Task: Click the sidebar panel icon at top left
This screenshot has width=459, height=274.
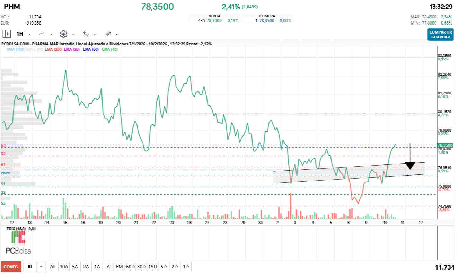Action: pyautogui.click(x=7, y=34)
